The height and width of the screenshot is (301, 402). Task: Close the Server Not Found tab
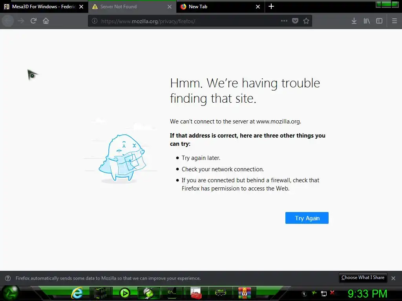170,7
